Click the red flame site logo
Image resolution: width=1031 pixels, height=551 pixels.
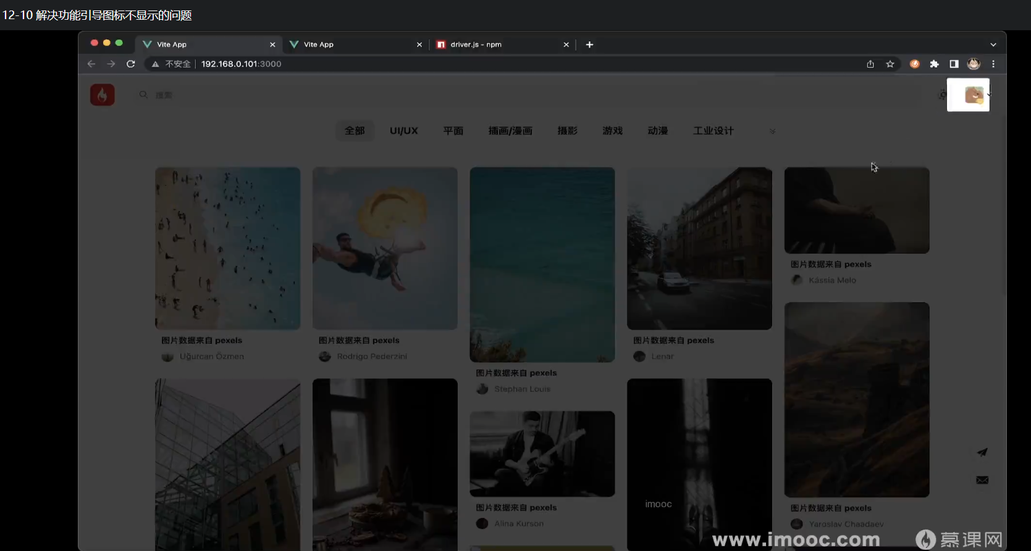102,94
